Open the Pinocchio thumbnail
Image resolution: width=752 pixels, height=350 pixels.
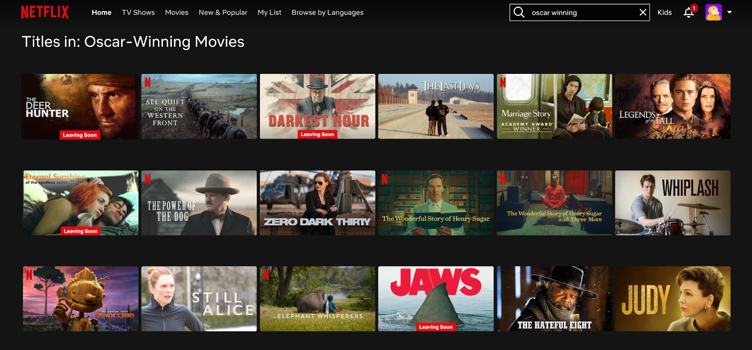[81, 299]
